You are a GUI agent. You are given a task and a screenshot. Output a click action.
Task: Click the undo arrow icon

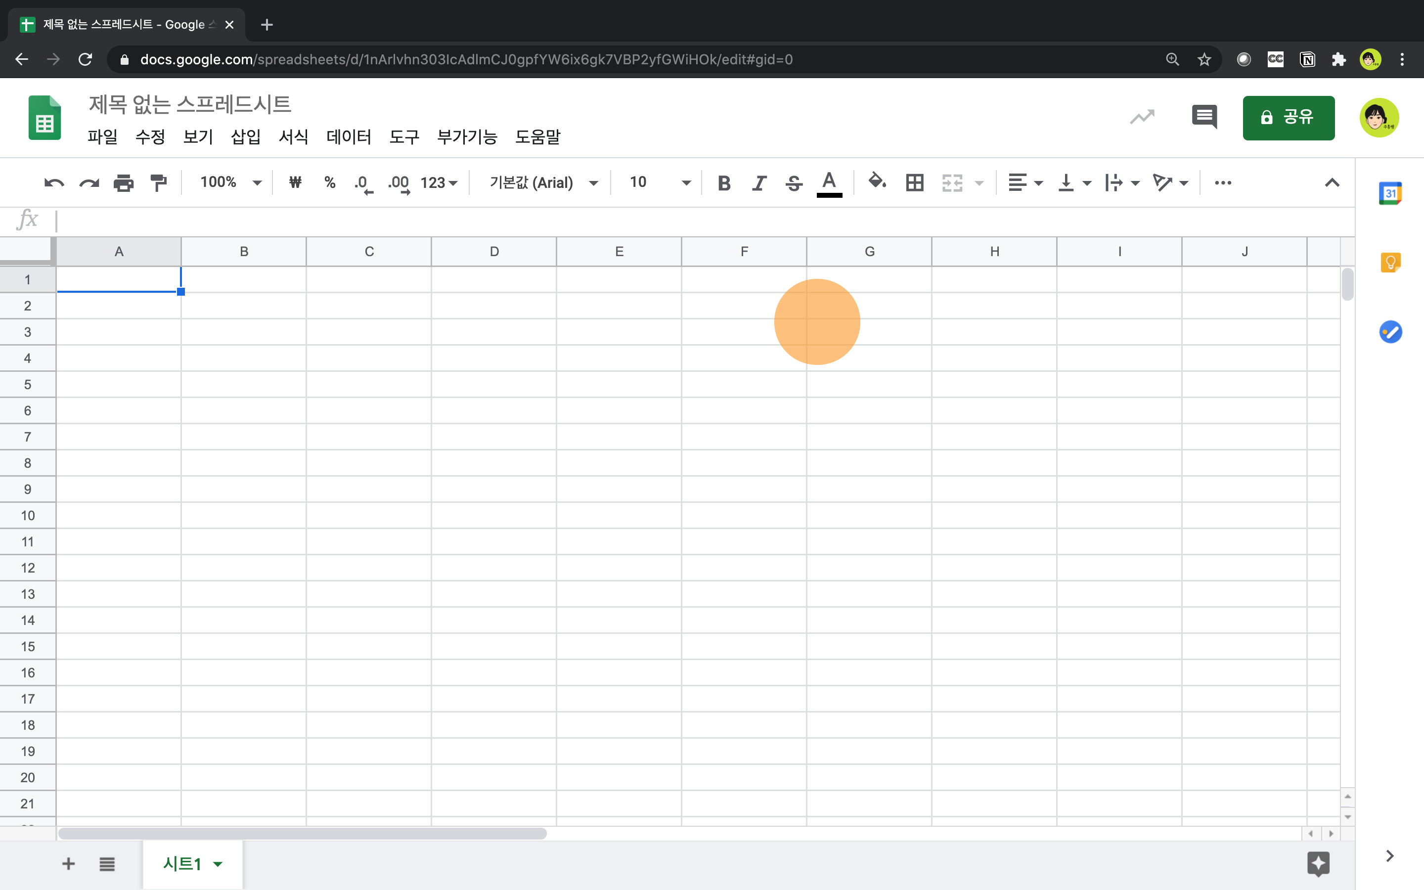point(53,183)
